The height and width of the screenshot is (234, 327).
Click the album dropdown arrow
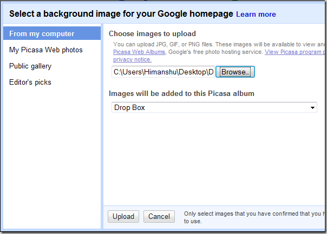[312, 108]
